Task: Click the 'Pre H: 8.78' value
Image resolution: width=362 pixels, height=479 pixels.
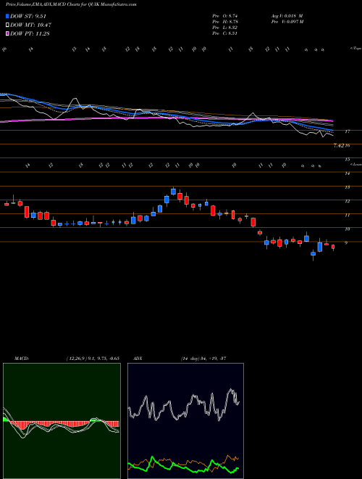Action: [226, 21]
